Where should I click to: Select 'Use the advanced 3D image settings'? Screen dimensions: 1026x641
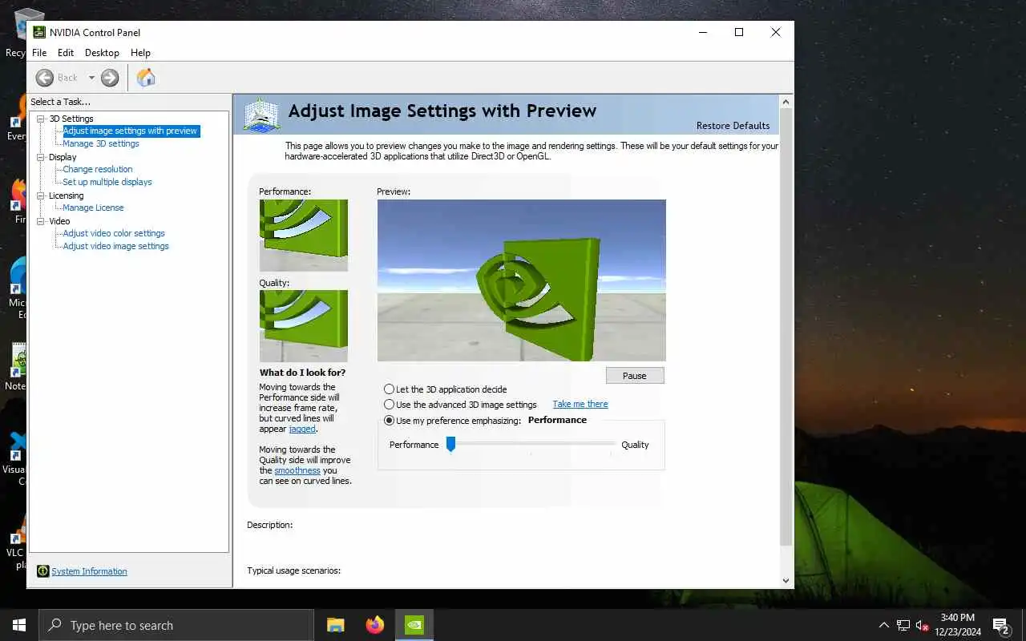click(x=390, y=405)
